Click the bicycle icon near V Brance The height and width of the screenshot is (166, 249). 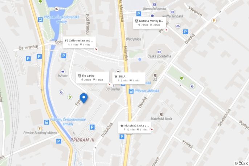(178, 26)
